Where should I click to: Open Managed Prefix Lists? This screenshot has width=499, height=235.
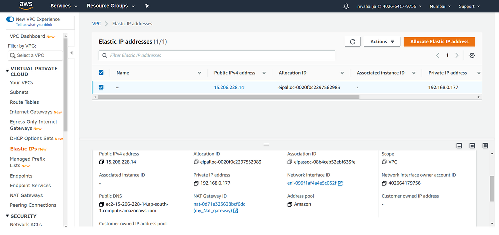27,162
